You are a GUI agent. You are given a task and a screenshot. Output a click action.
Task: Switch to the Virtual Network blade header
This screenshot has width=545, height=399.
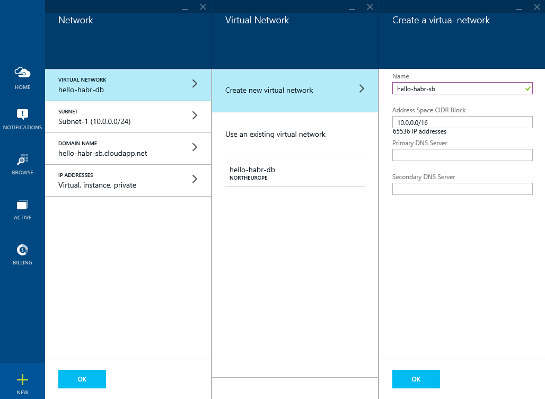257,20
